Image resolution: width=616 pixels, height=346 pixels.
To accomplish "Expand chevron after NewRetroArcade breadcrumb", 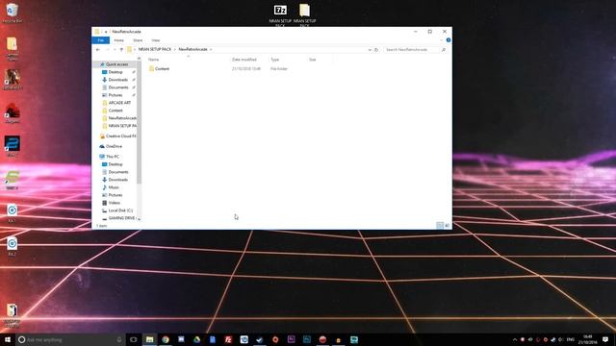I will [211, 49].
